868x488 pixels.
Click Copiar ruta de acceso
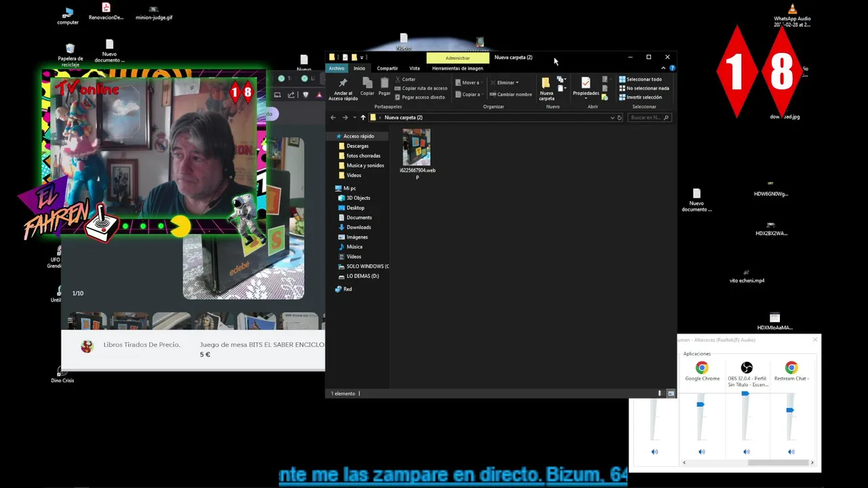point(420,88)
